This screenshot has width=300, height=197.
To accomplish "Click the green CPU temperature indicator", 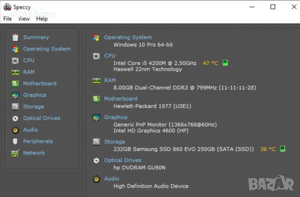I will pos(225,63).
